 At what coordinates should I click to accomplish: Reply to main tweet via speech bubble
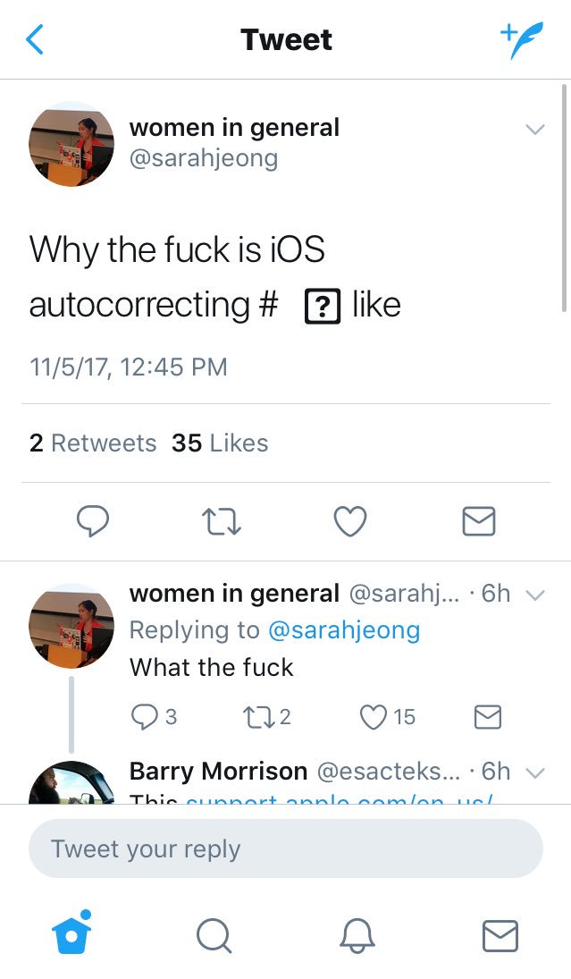point(92,521)
